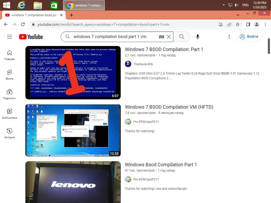Open the on-screen keyboard in search box
Screen dimensions: 271x203
pos(161,36)
